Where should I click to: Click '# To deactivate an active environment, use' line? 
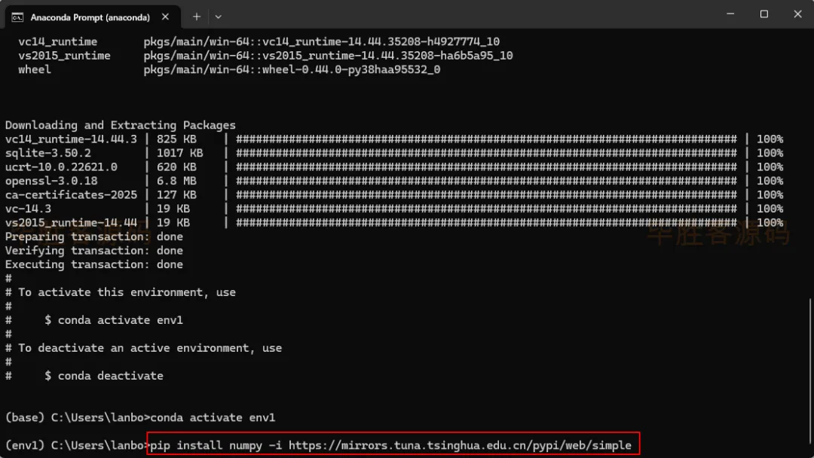[143, 348]
